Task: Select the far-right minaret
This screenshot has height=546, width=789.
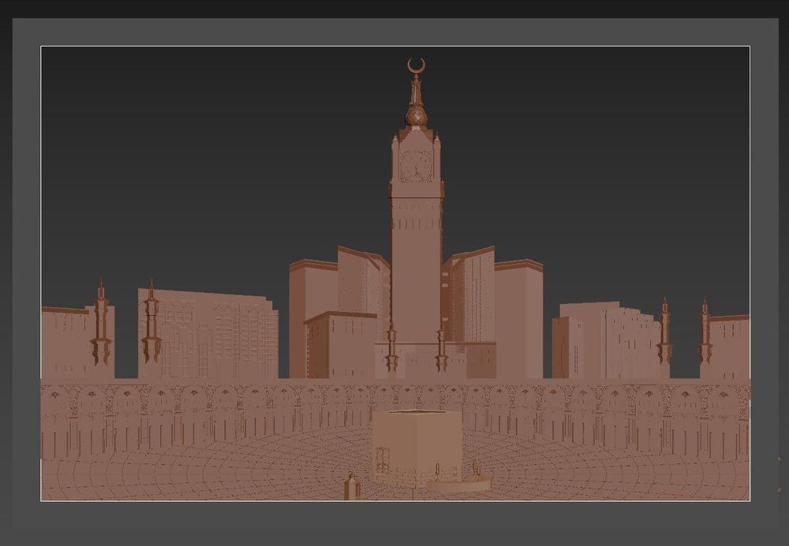Action: [705, 332]
